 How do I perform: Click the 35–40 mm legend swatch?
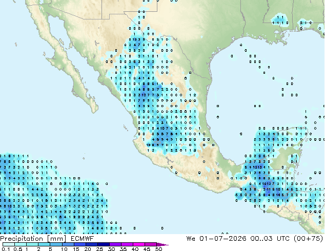click(127, 244)
